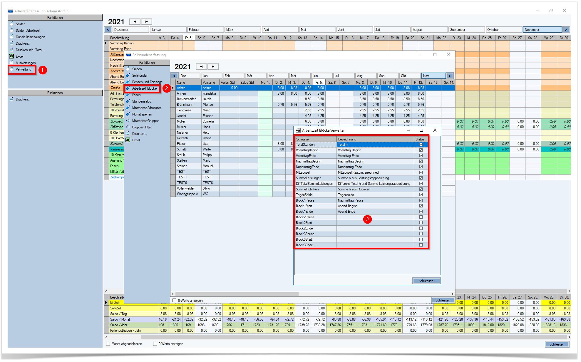Screen dimensions: 581x362
Task: Click Schliessen in Sollstundenerfassung window
Action: [x=443, y=300]
